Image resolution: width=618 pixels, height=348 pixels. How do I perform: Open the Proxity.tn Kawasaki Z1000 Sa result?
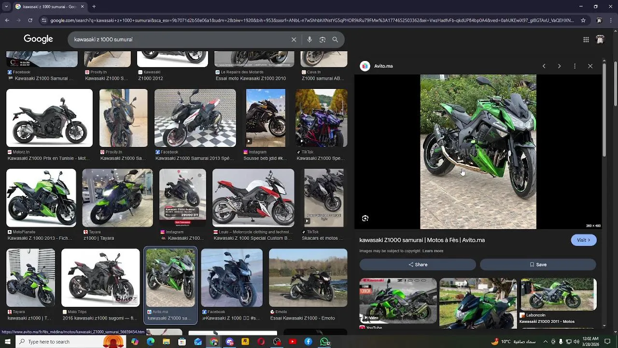click(123, 118)
